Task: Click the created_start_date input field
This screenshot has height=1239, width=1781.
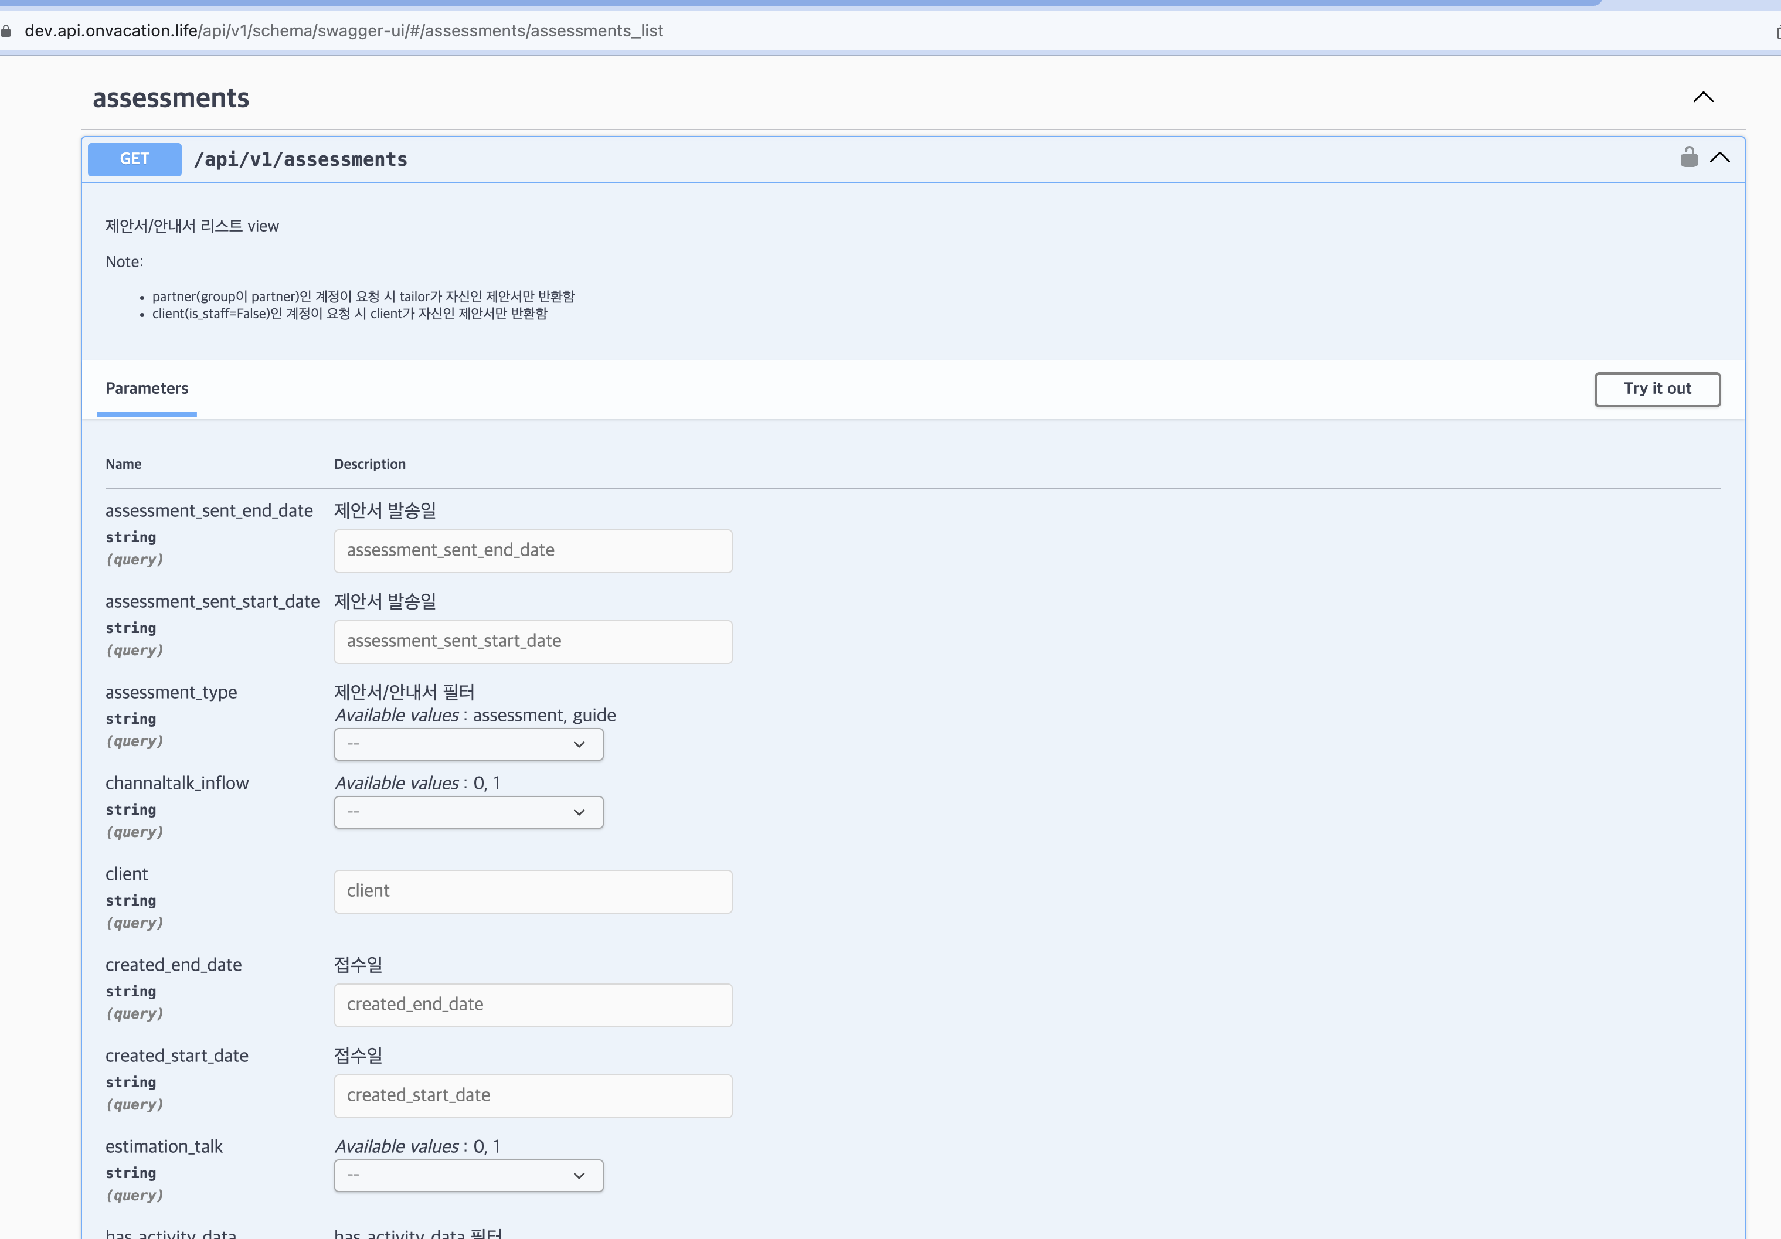Action: point(533,1095)
